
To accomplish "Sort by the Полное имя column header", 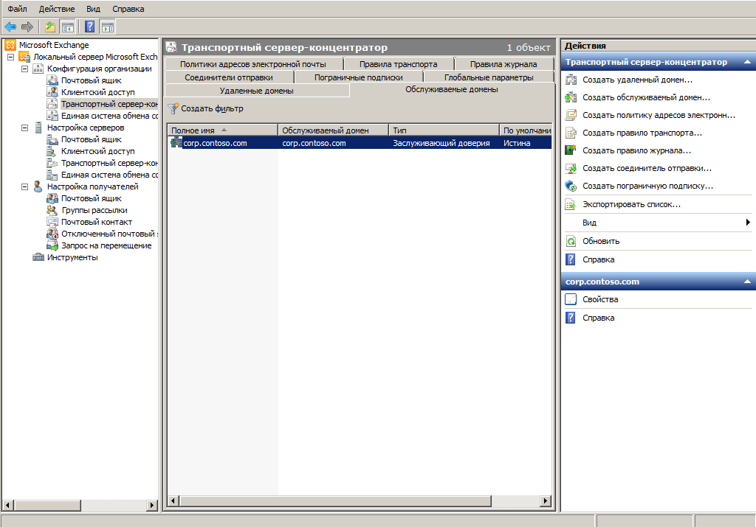I will coord(222,130).
